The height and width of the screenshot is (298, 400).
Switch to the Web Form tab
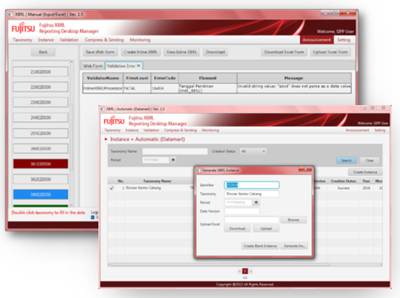coord(93,66)
